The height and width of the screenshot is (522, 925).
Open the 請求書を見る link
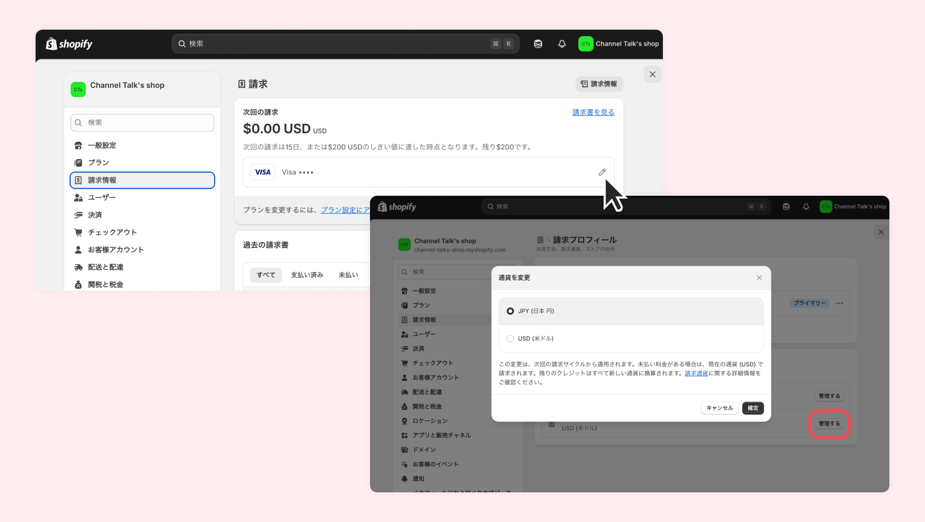pyautogui.click(x=593, y=112)
